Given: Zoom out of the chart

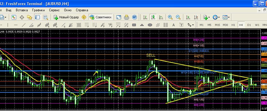Looking at the screenshot, I should [178, 17].
